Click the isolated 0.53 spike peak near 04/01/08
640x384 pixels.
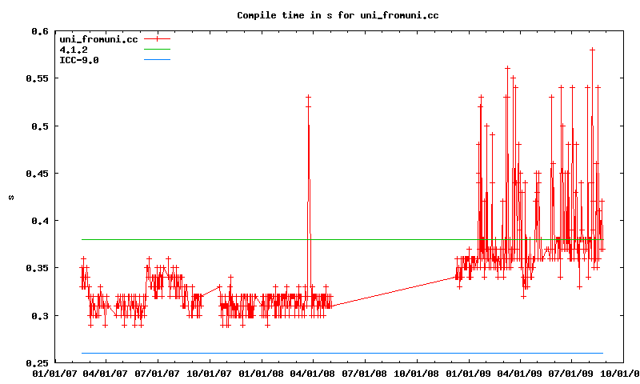click(x=308, y=98)
